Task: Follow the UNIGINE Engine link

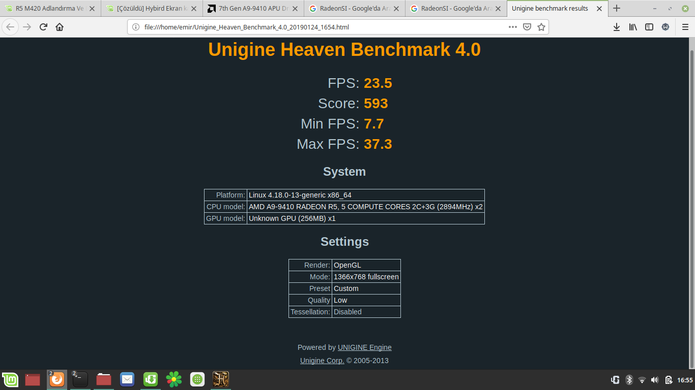Action: (x=365, y=347)
